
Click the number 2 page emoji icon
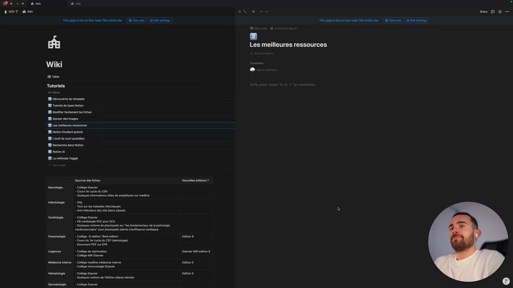point(253,36)
